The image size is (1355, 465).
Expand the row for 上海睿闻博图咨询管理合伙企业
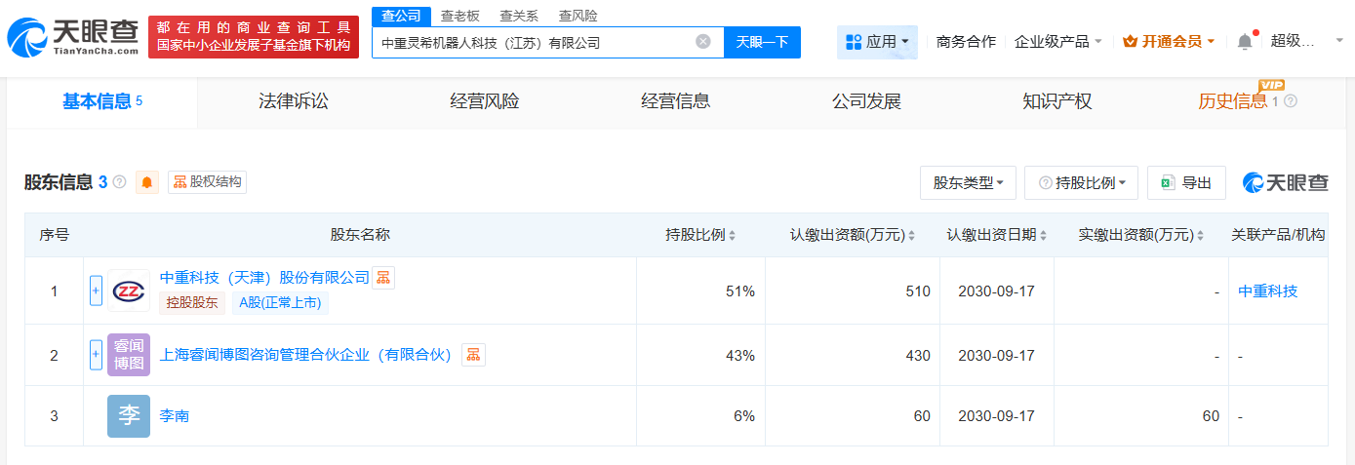[96, 355]
